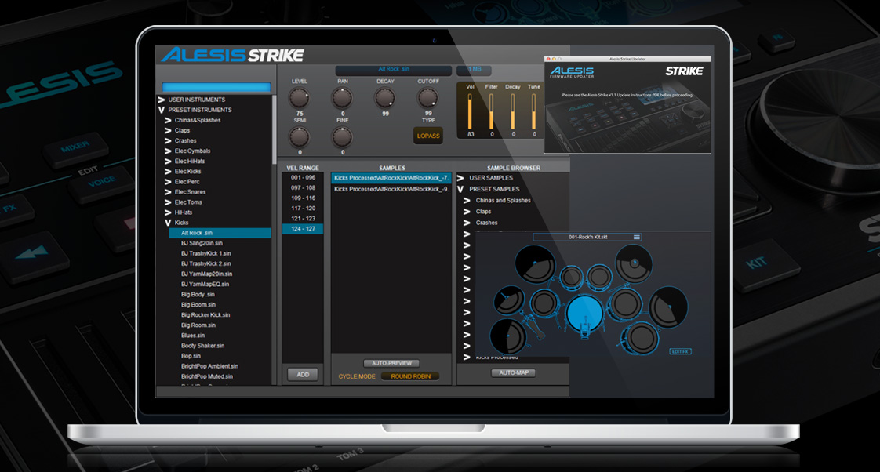The image size is (880, 472).
Task: Open EDIT FX on the drum kit preview
Action: point(680,350)
